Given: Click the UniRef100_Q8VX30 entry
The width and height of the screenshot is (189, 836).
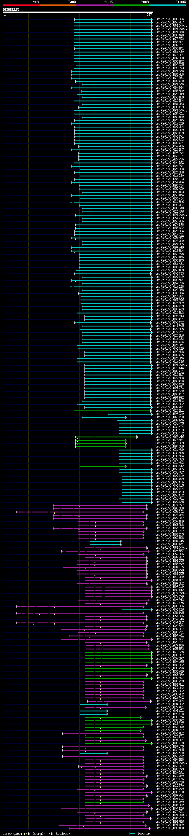Looking at the screenshot, I should coord(169,52).
